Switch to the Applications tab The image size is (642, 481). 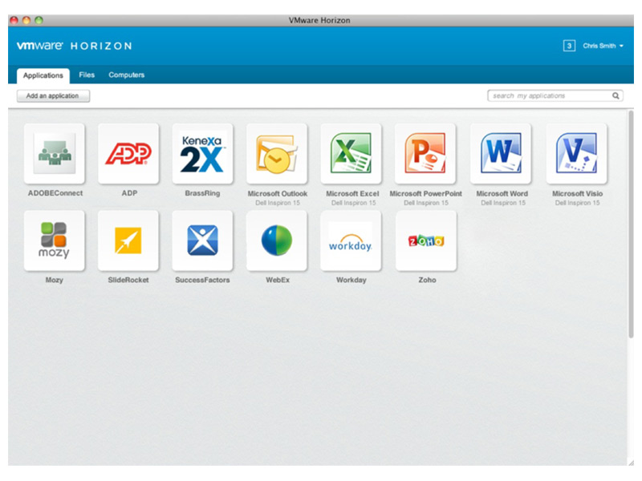43,75
